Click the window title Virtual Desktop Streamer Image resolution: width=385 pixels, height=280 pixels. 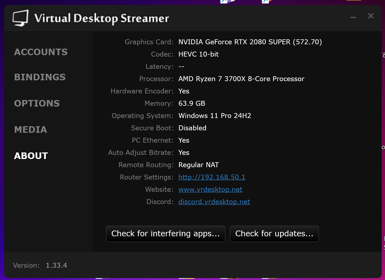click(x=102, y=18)
